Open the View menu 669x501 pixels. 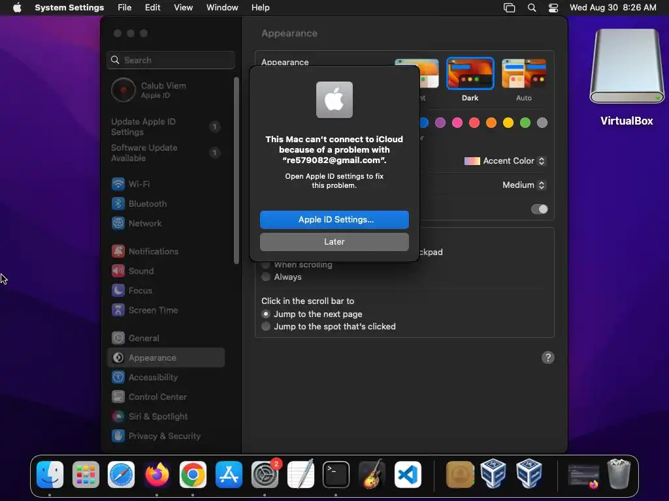(x=183, y=8)
